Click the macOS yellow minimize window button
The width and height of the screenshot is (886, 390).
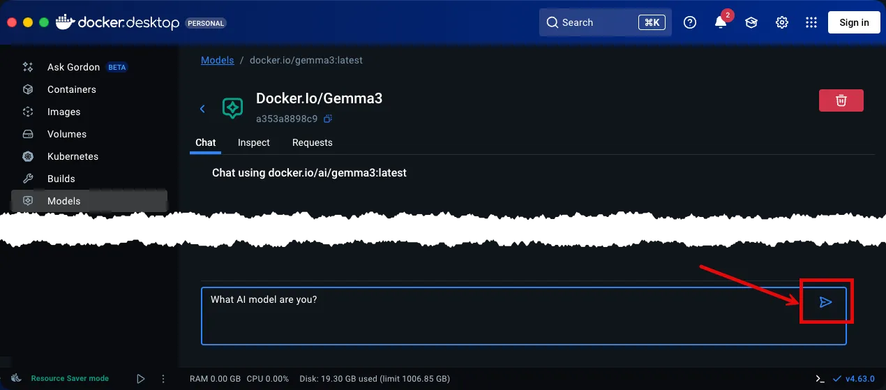(x=28, y=22)
